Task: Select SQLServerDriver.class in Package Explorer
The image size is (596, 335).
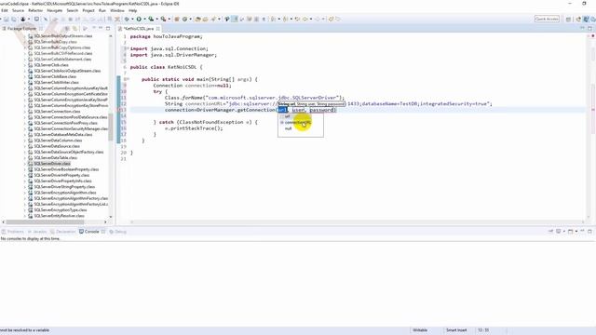Action: click(x=52, y=164)
